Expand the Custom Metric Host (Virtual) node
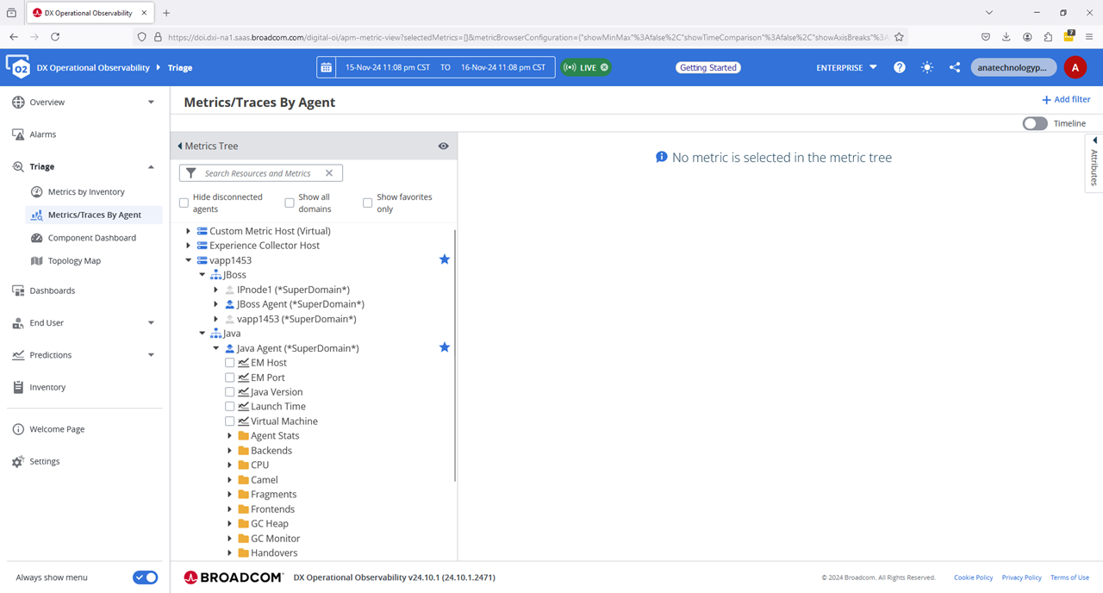Screen dimensions: 1103x593 [x=189, y=231]
